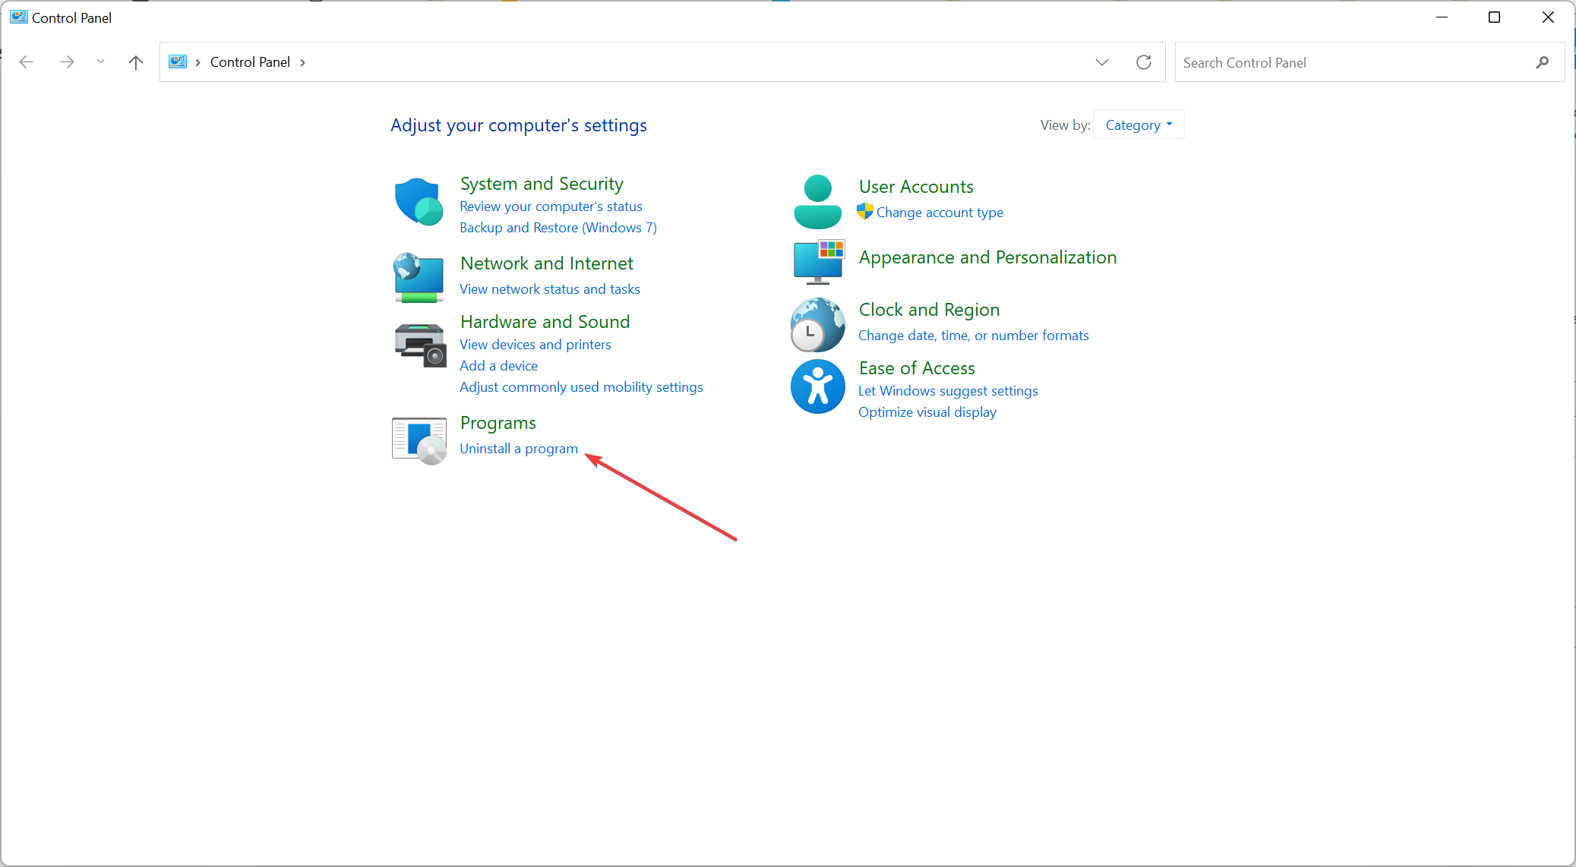
Task: Go up one folder level
Action: [136, 62]
